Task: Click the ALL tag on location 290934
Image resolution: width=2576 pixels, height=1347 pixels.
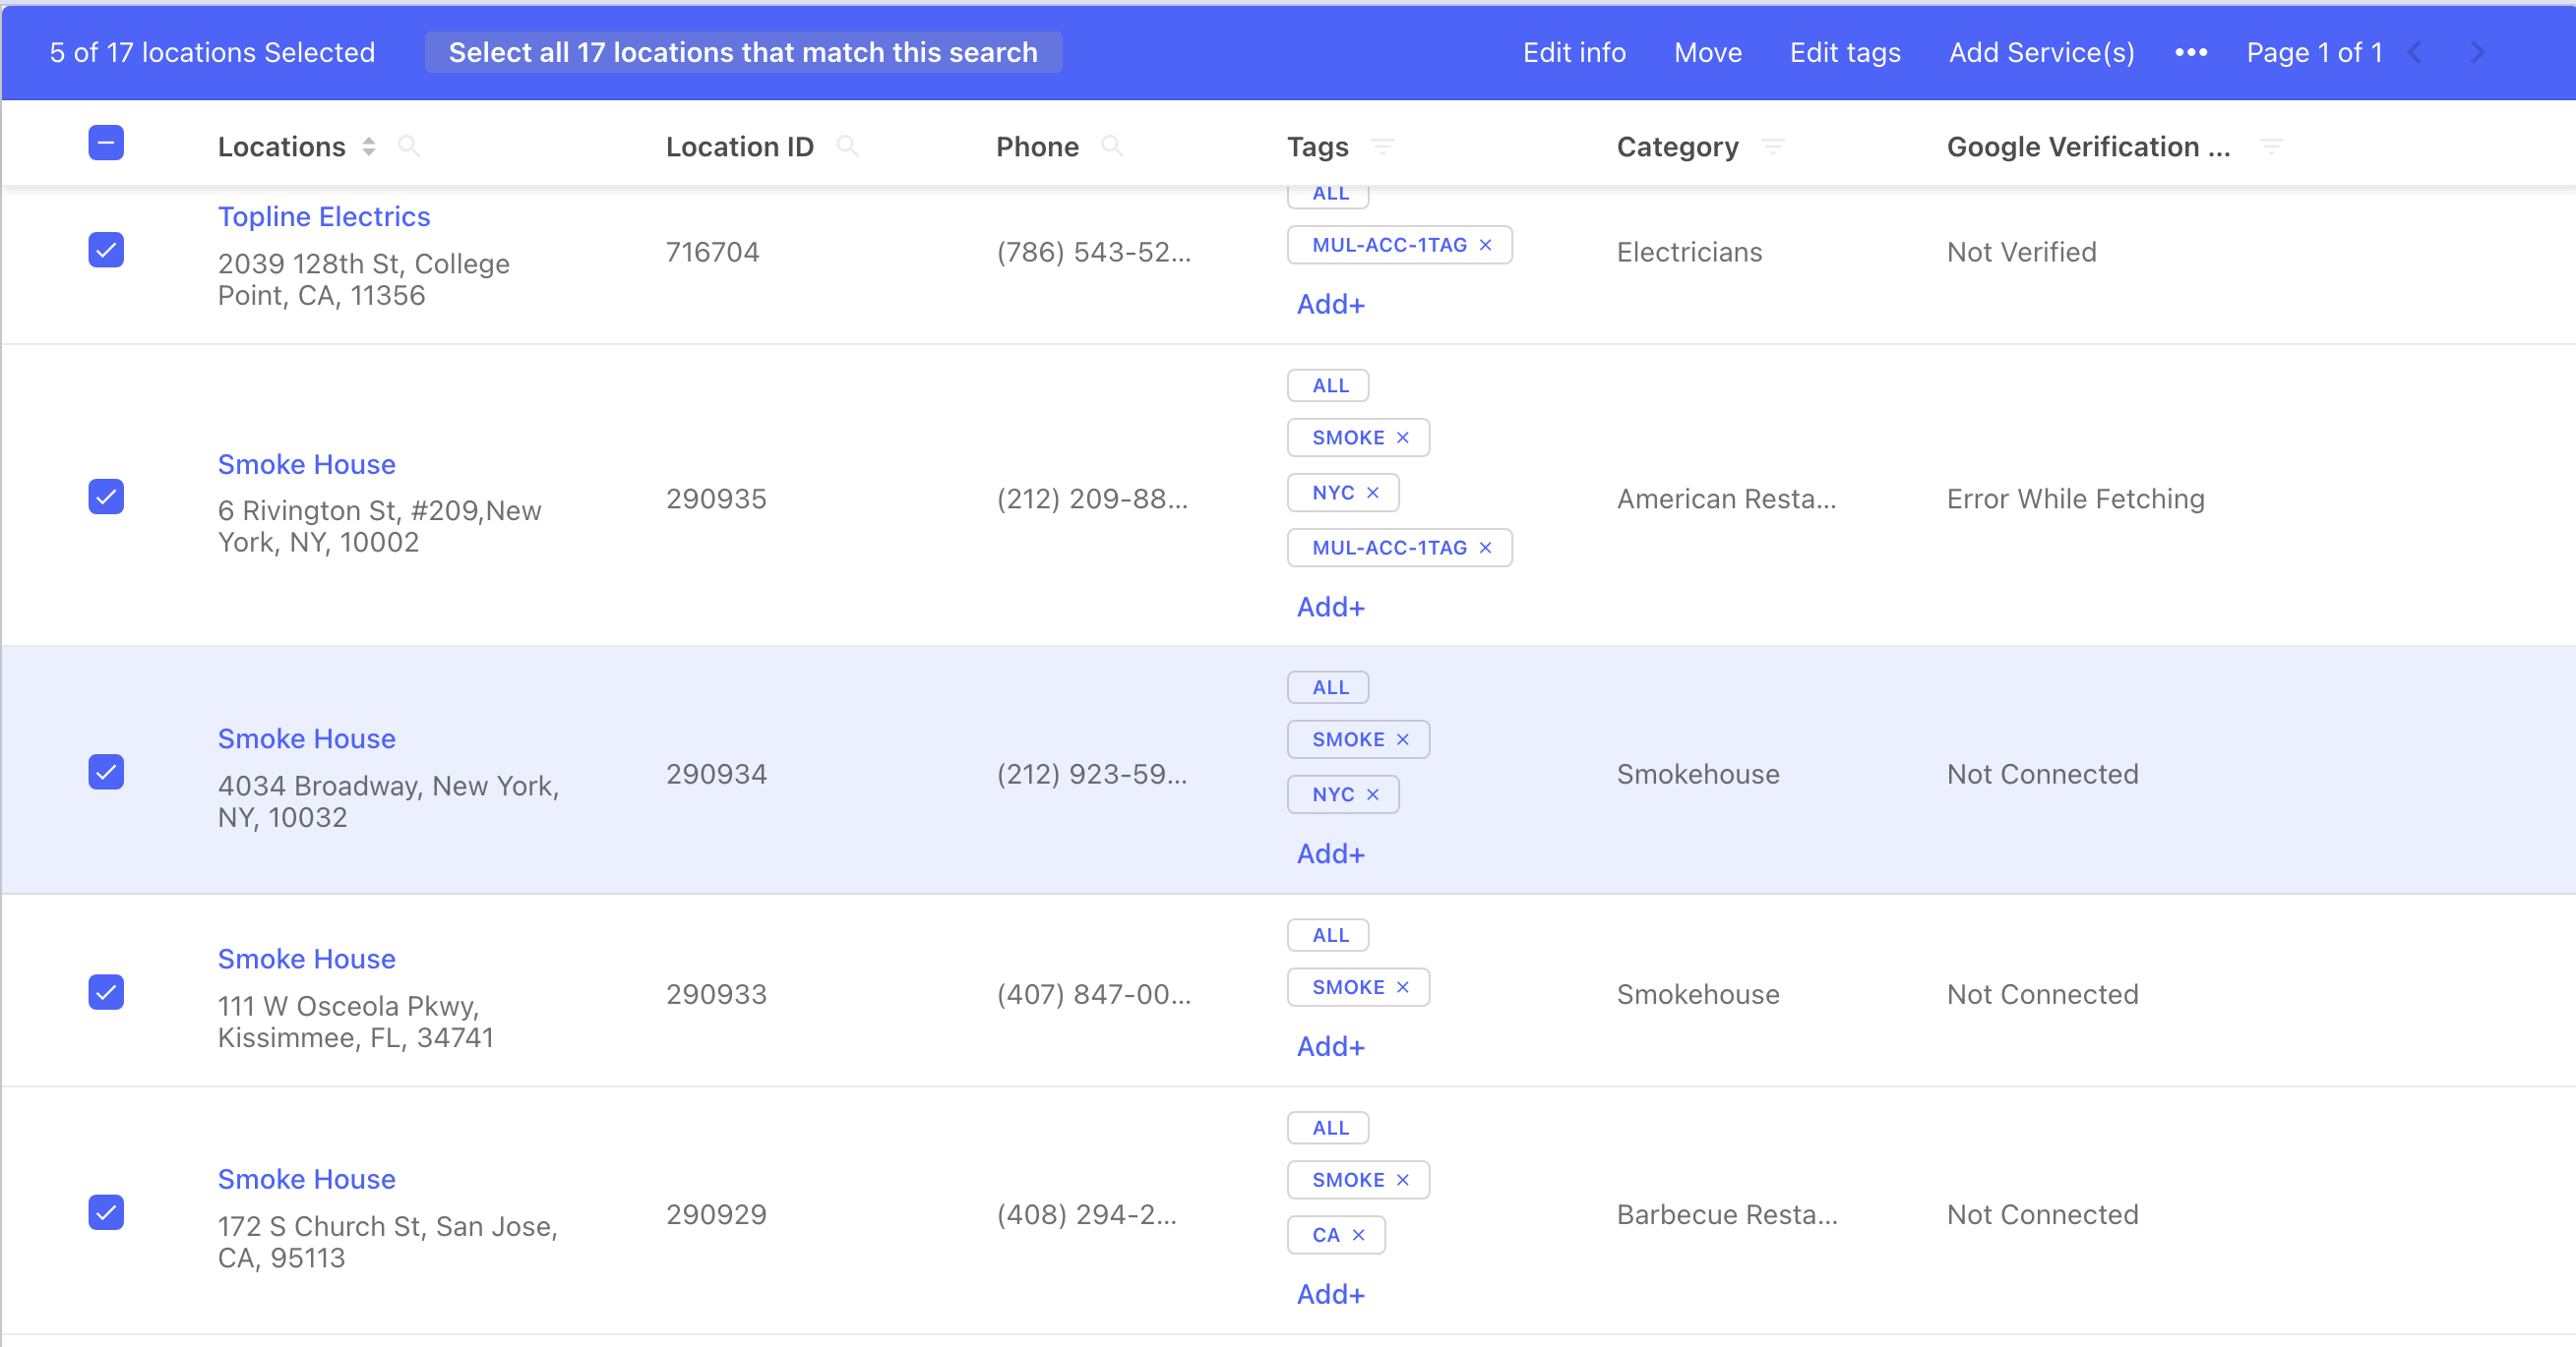Action: tap(1328, 687)
